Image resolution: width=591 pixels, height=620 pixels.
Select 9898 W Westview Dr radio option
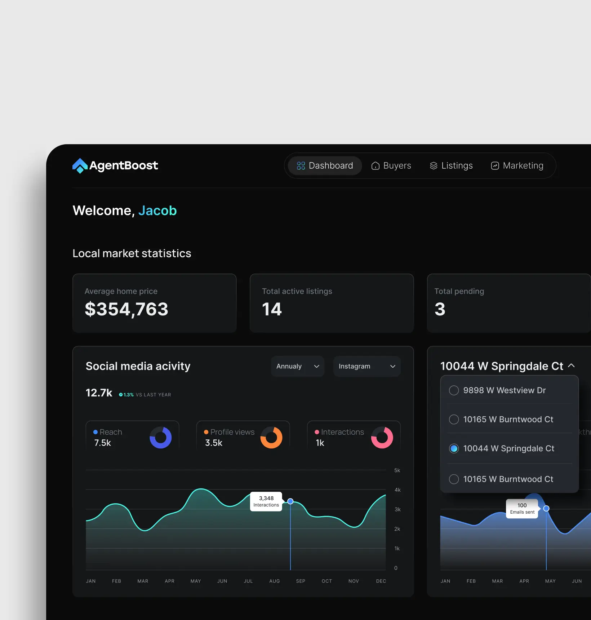pyautogui.click(x=454, y=390)
